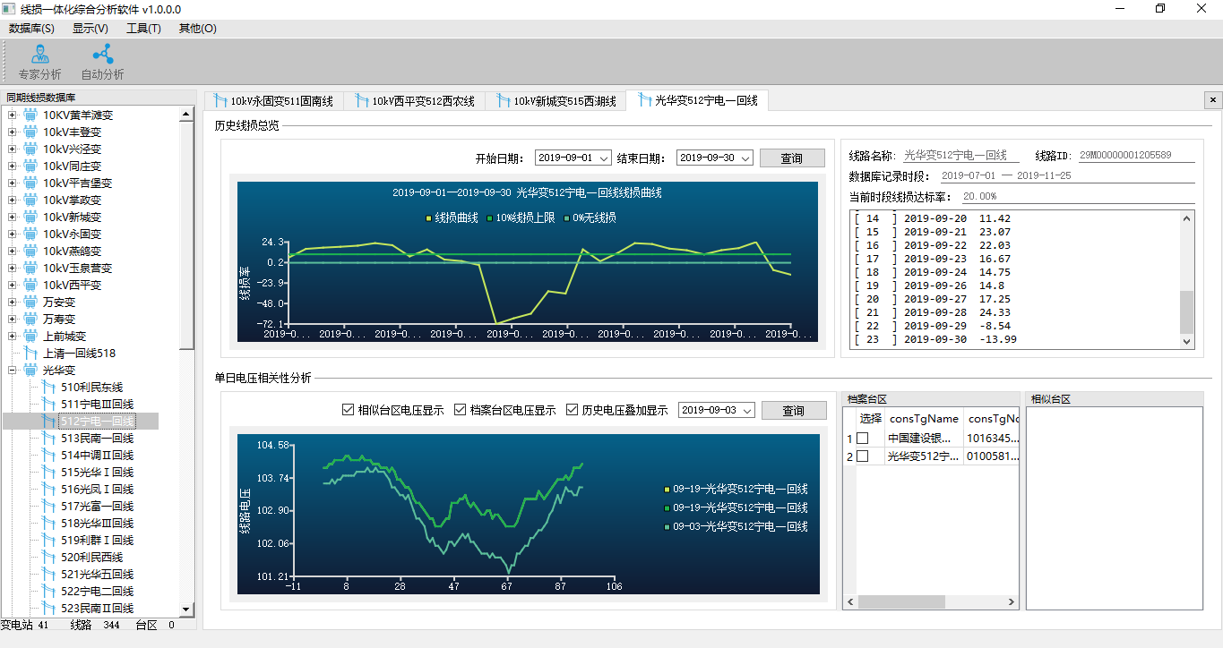The height and width of the screenshot is (648, 1223).
Task: Click the substation icon beside 光华变
Action: [30, 370]
